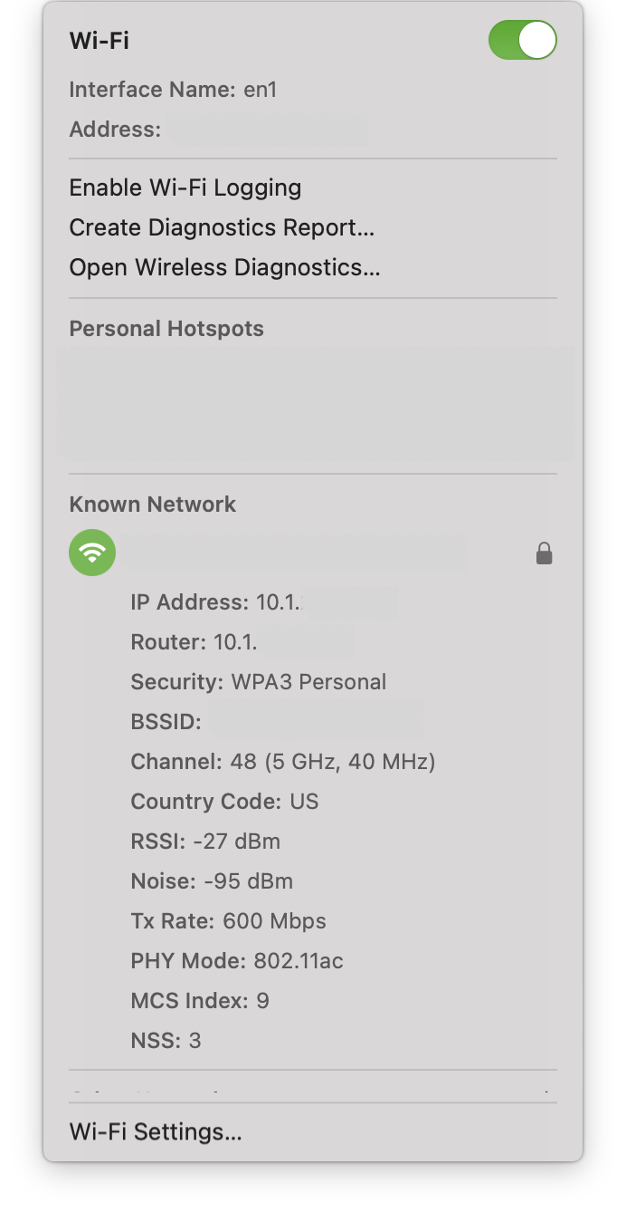The width and height of the screenshot is (626, 1212).
Task: Click the green Wi-Fi signal icon
Action: [x=91, y=553]
